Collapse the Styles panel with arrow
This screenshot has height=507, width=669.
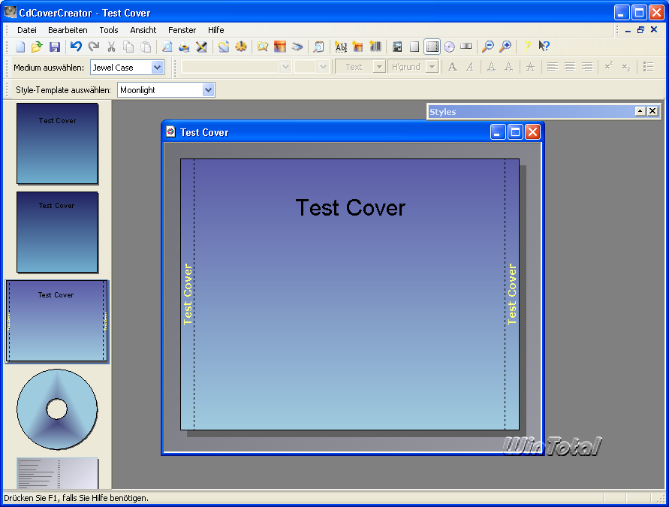click(x=640, y=111)
